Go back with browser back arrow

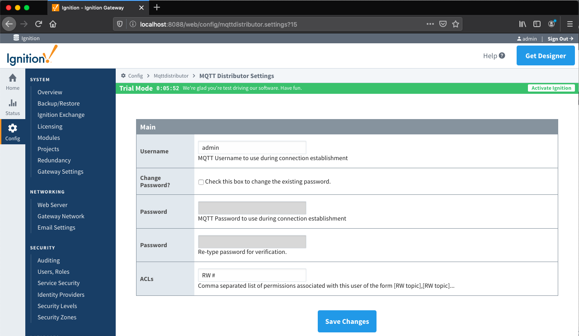coord(9,24)
